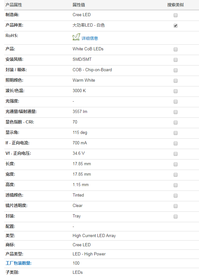Enable the CRI 70 显色指数 checkbox
This screenshot has width=199, height=276.
tap(175, 122)
